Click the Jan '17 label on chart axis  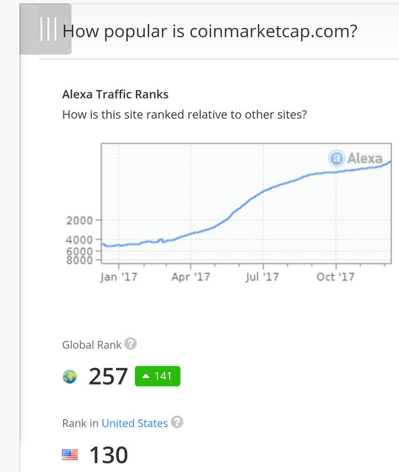tap(117, 277)
